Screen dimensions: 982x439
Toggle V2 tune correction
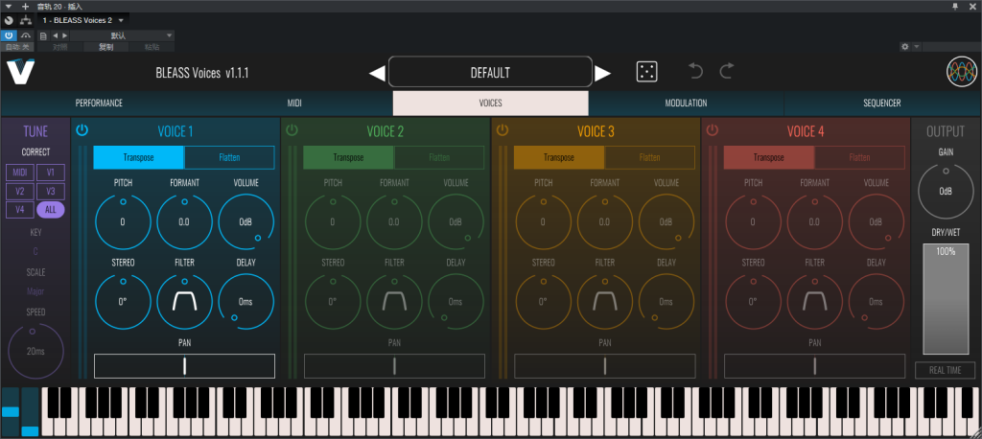20,192
